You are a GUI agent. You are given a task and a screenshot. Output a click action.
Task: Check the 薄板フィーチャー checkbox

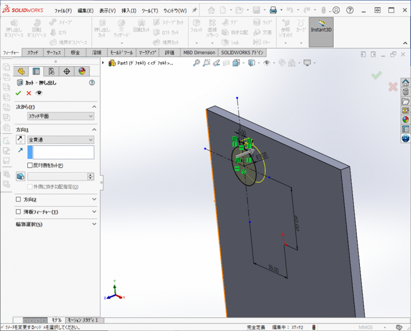(18, 212)
